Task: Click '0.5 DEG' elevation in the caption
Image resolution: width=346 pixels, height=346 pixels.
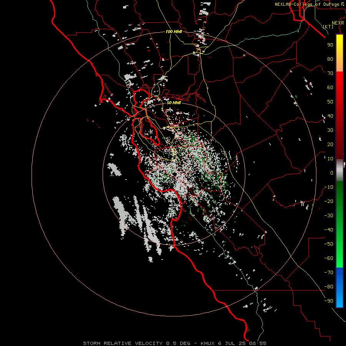Action: [178, 343]
